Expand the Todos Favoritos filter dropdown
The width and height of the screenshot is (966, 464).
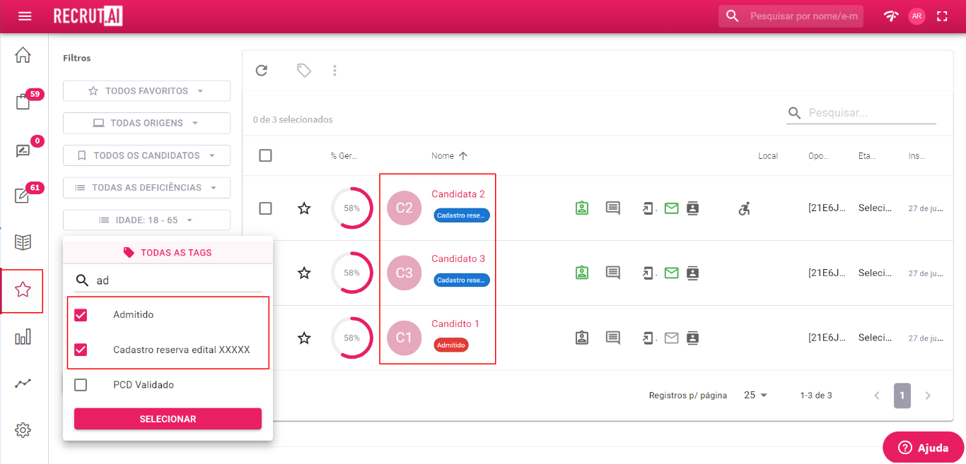click(x=146, y=91)
